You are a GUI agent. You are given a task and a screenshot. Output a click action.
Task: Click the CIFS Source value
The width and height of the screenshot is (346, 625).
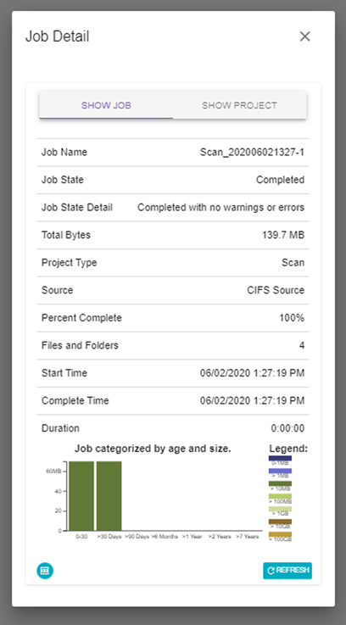[276, 290]
